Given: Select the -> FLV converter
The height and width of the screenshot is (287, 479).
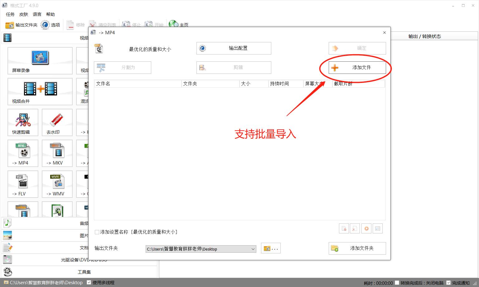Looking at the screenshot, I should pos(22,184).
